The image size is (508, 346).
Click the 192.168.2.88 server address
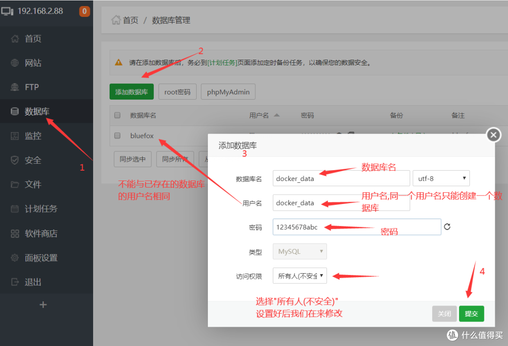pos(40,11)
